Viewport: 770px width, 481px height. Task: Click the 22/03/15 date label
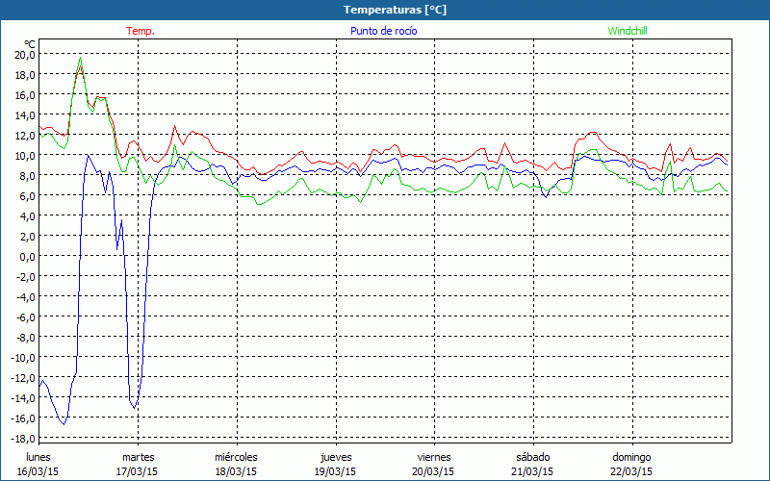point(632,471)
